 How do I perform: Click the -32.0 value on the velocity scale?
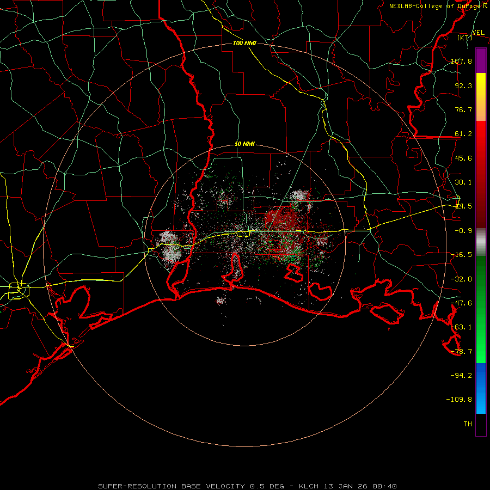coord(461,279)
